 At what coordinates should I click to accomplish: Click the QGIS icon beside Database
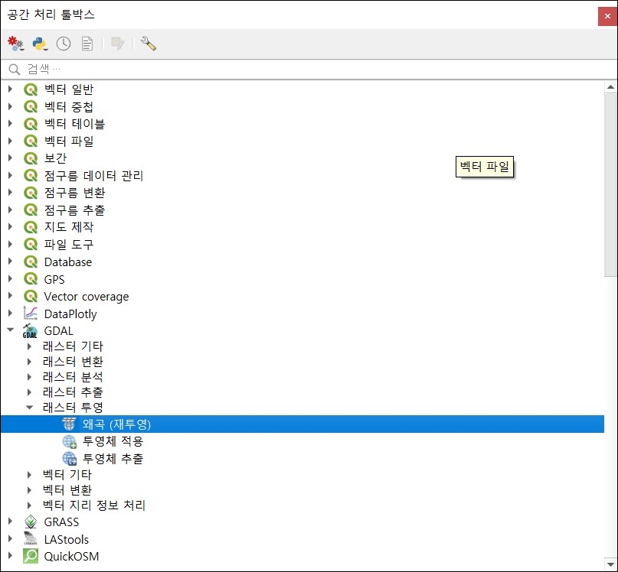pyautogui.click(x=31, y=262)
